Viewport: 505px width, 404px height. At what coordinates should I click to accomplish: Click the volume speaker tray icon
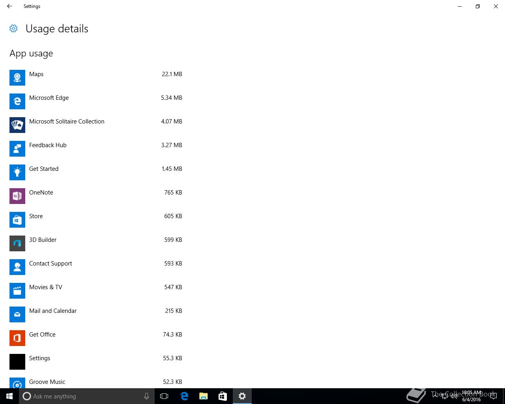click(x=454, y=396)
